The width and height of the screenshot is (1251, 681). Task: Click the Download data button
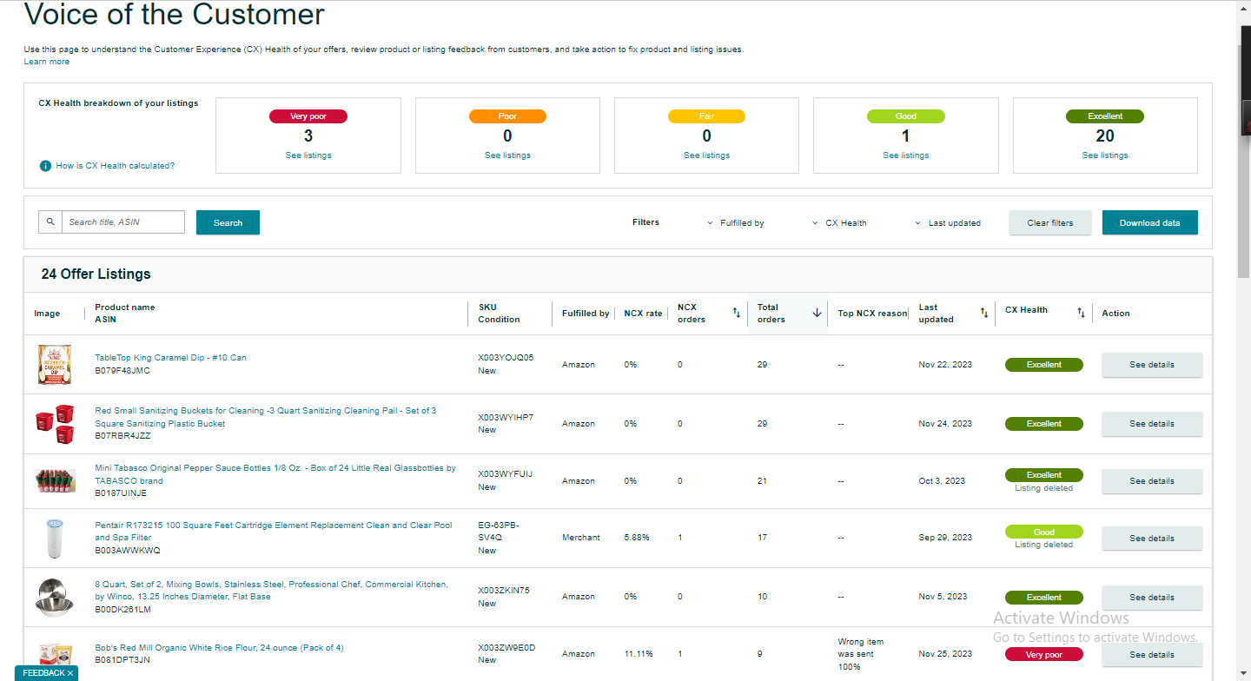(x=1149, y=222)
